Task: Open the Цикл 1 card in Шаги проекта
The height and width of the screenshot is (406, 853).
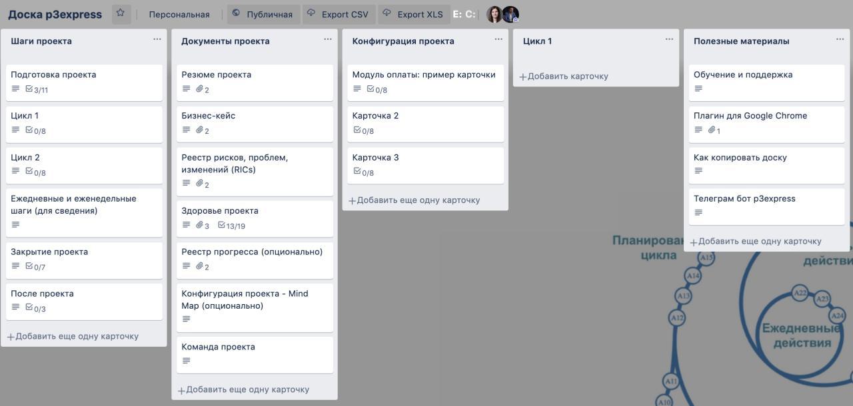Action: [84, 124]
